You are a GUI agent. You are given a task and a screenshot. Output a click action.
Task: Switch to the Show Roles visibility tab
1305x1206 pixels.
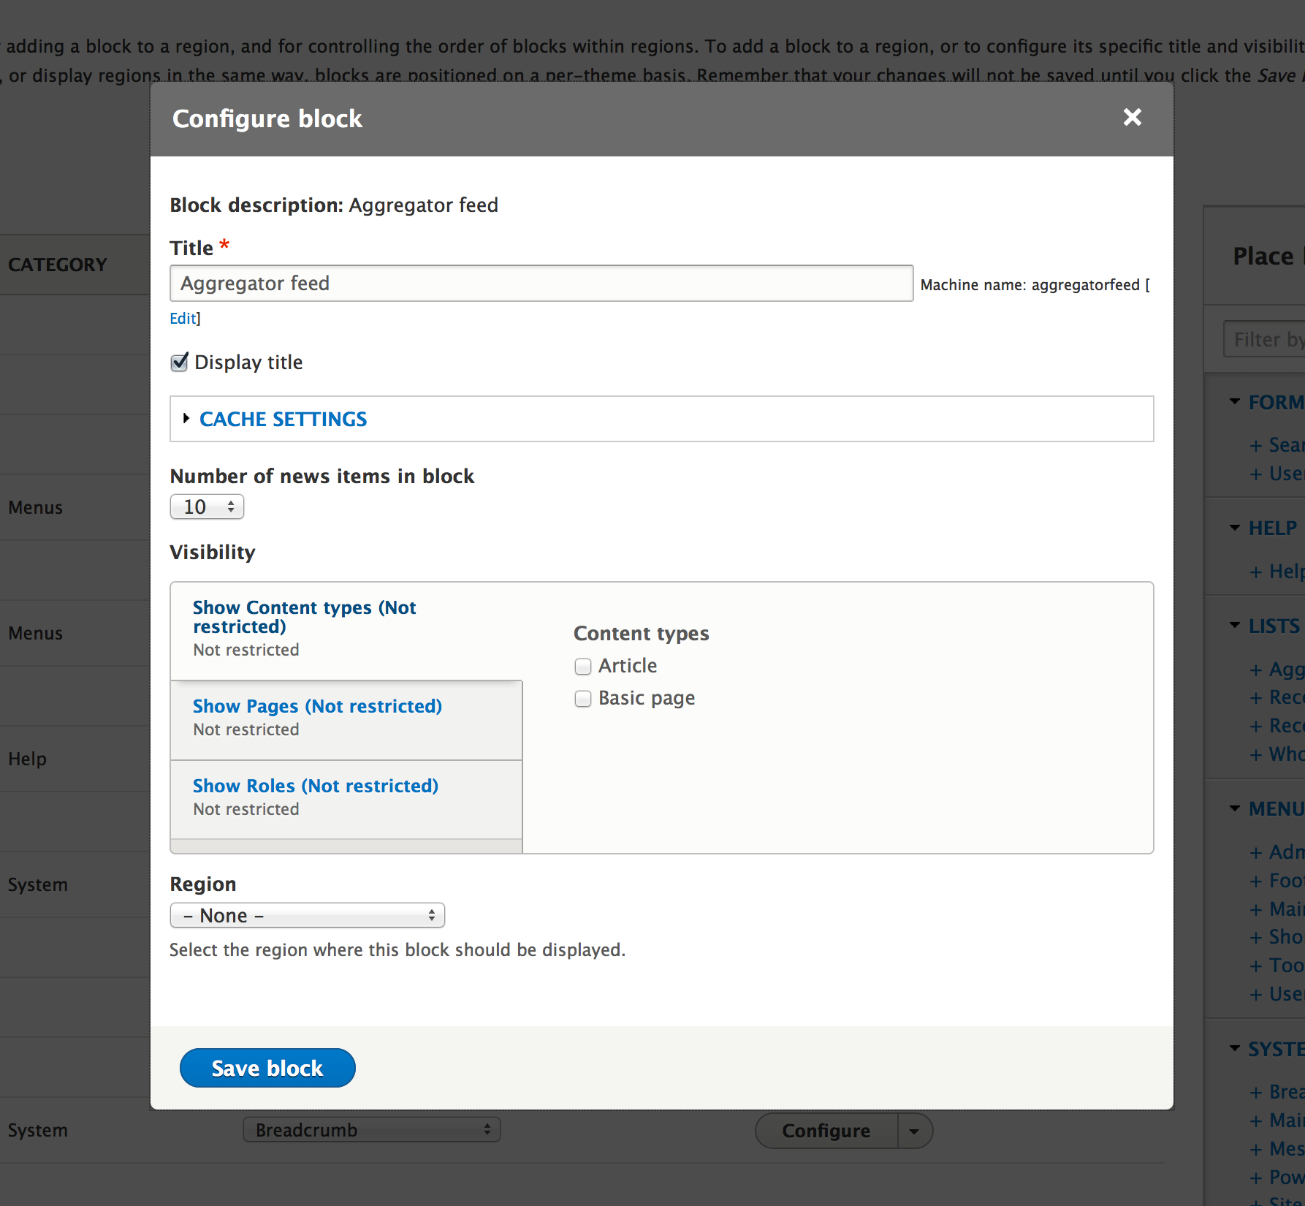click(x=315, y=786)
